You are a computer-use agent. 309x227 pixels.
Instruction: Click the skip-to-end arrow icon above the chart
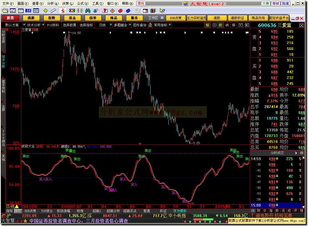[247, 25]
